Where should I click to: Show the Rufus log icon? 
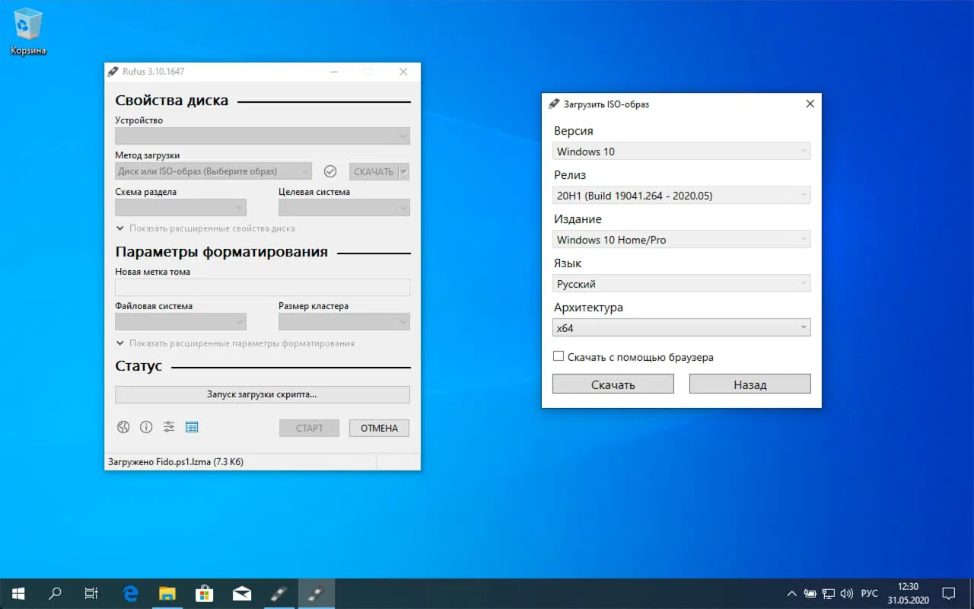(192, 427)
